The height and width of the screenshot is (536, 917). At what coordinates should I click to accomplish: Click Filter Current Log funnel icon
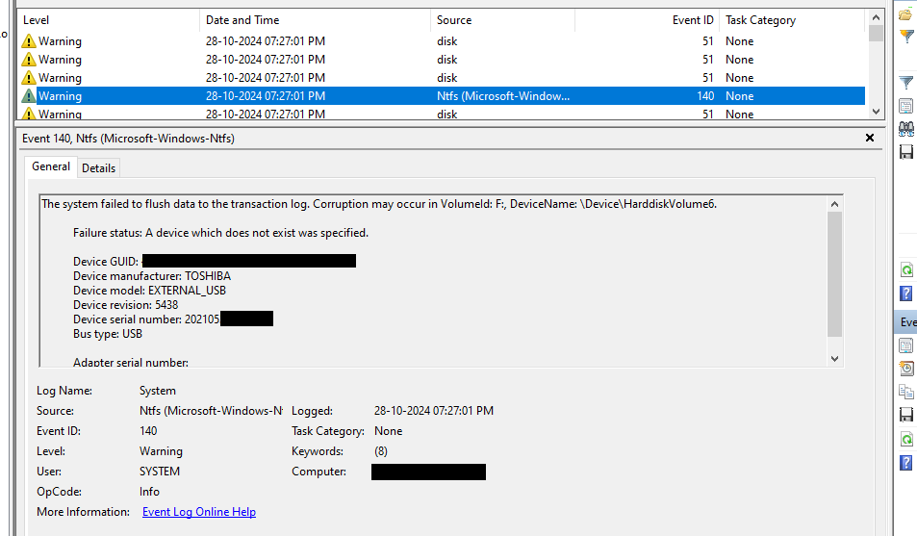pos(905,83)
